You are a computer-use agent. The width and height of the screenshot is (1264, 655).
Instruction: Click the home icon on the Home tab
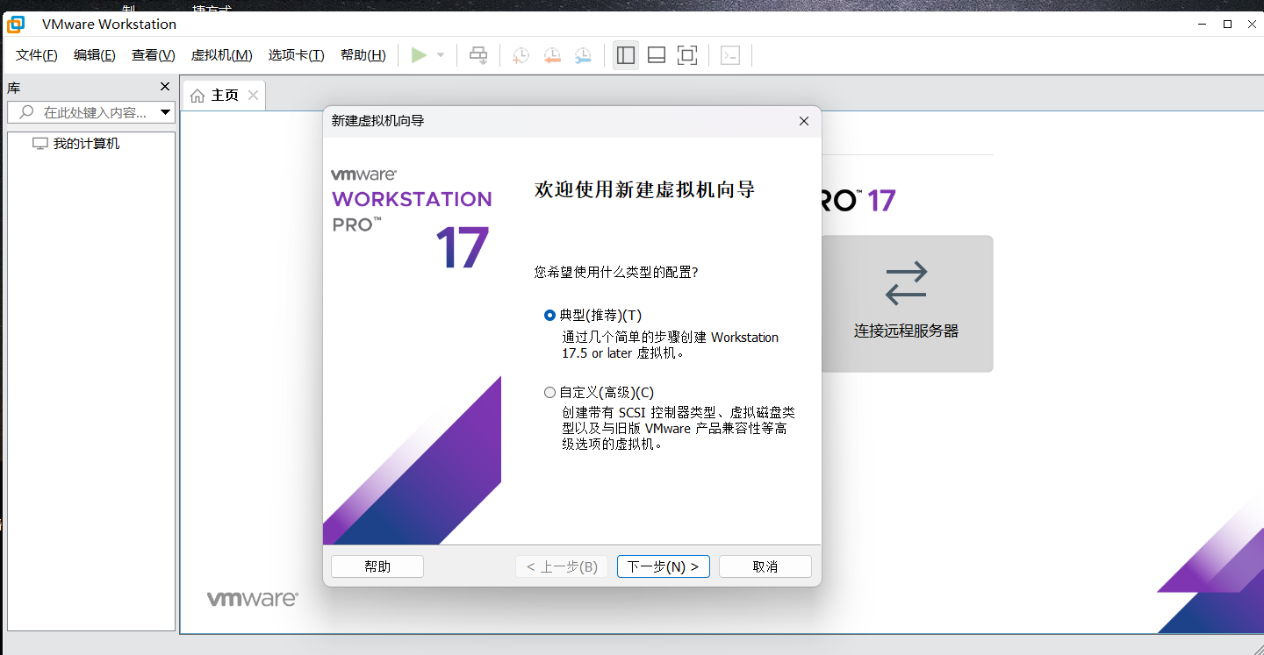pos(197,96)
